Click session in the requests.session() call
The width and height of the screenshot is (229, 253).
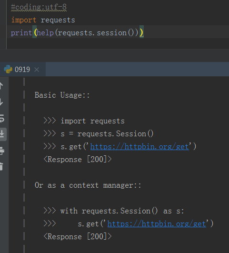[x=111, y=33]
